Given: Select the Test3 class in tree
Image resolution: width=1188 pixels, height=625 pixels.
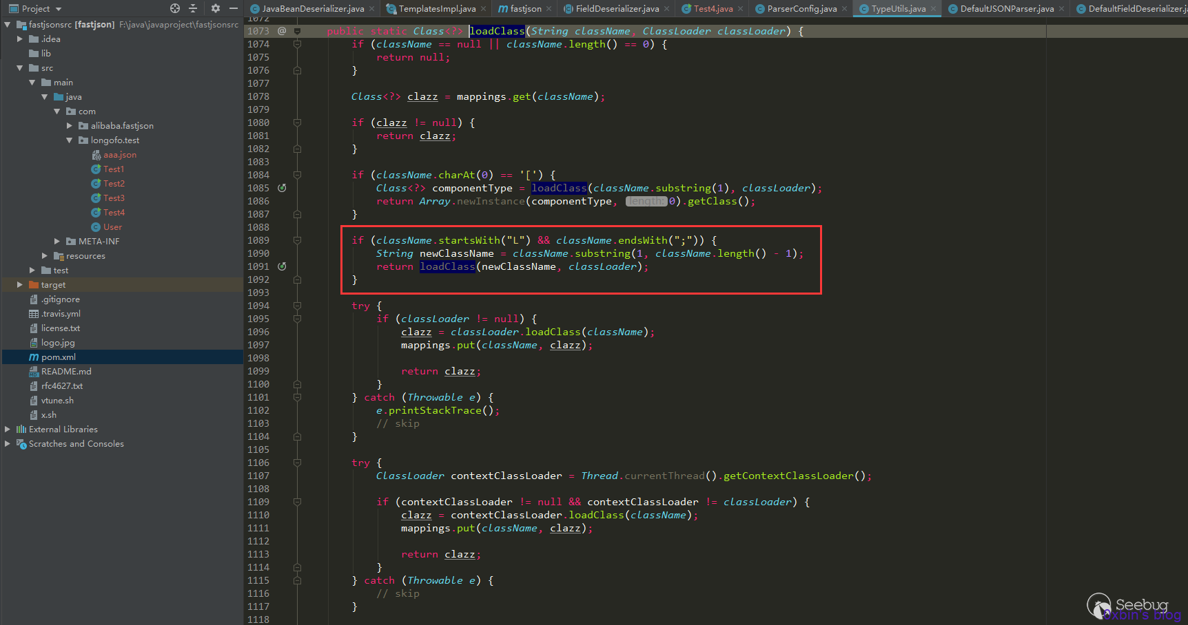Looking at the screenshot, I should click(x=114, y=198).
